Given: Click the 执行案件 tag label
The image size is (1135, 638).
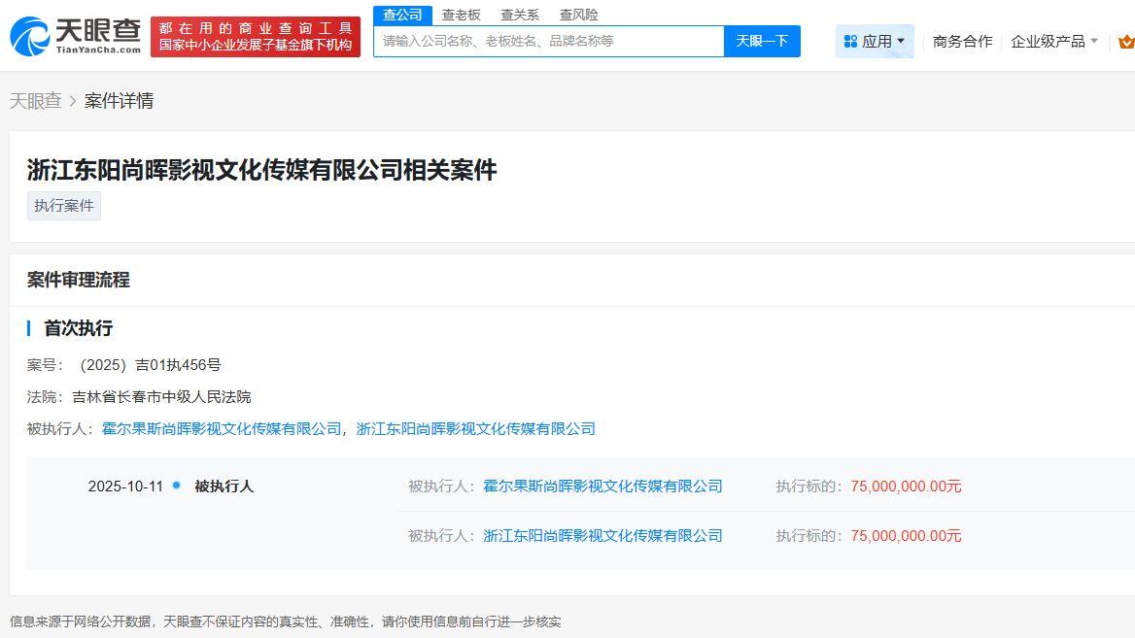Looking at the screenshot, I should click(64, 206).
